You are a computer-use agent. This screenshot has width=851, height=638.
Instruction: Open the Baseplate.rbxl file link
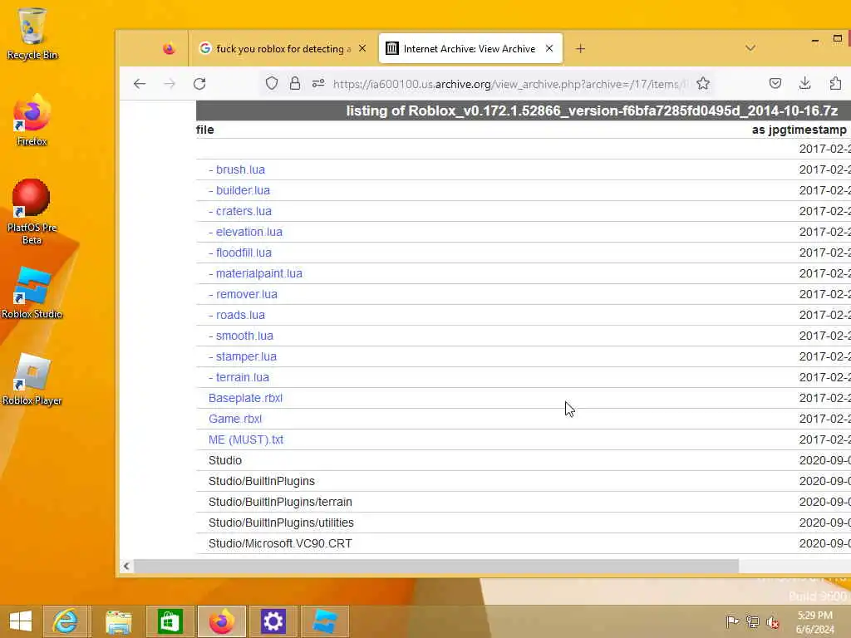(x=245, y=398)
